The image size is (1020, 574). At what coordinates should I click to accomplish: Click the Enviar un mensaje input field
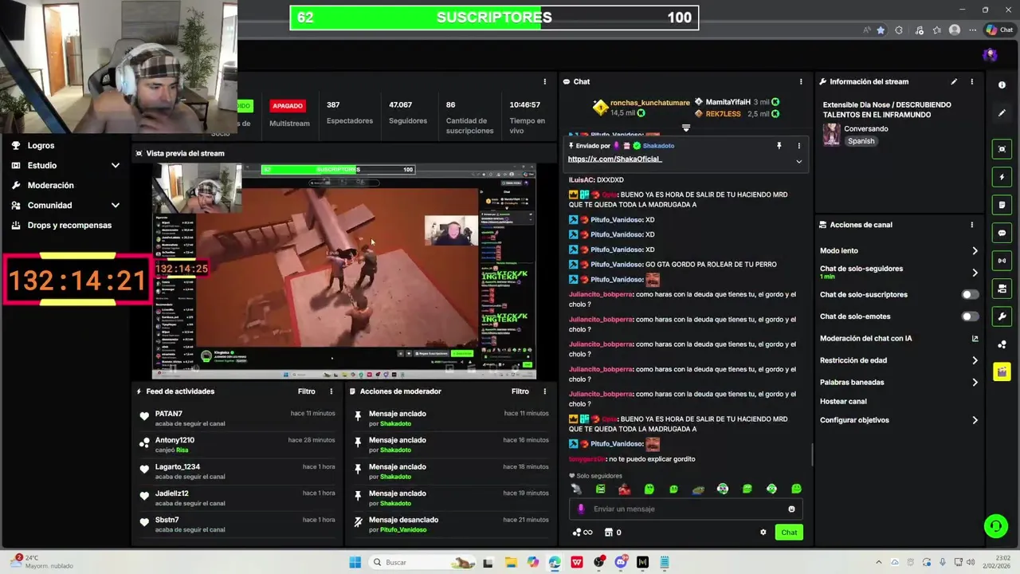point(686,509)
